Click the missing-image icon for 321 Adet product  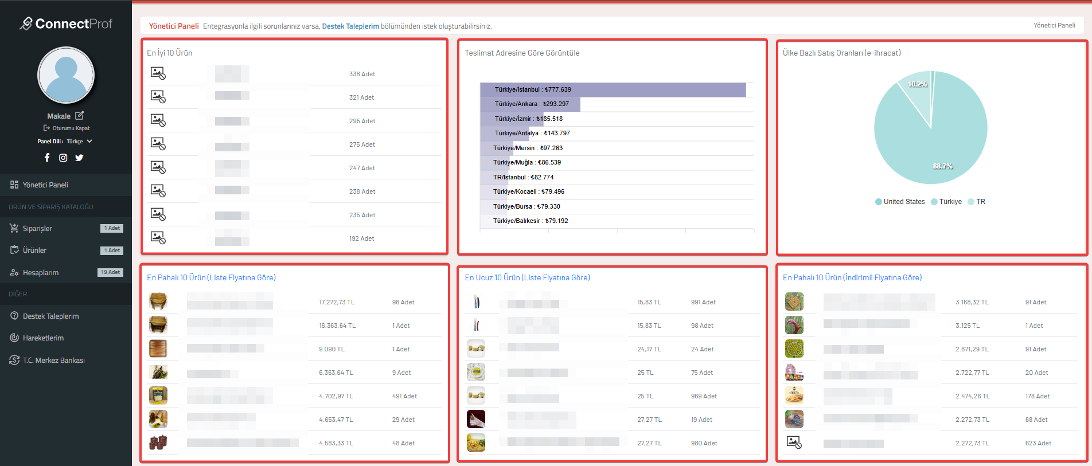click(158, 96)
